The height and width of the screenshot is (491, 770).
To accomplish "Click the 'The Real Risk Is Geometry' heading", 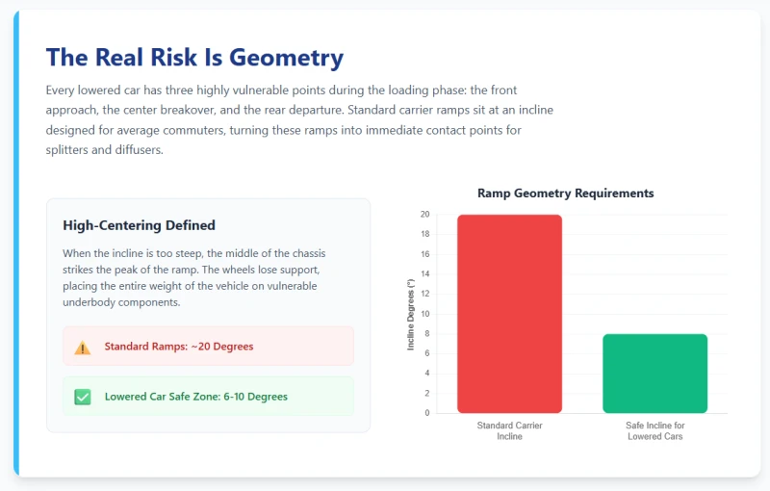I will (x=194, y=57).
